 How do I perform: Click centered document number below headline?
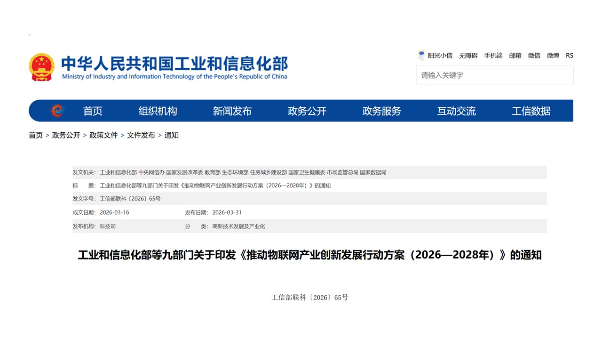[x=309, y=298]
